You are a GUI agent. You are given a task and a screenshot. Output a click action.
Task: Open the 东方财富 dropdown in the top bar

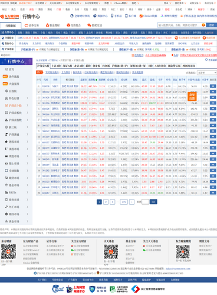coord(41,3)
